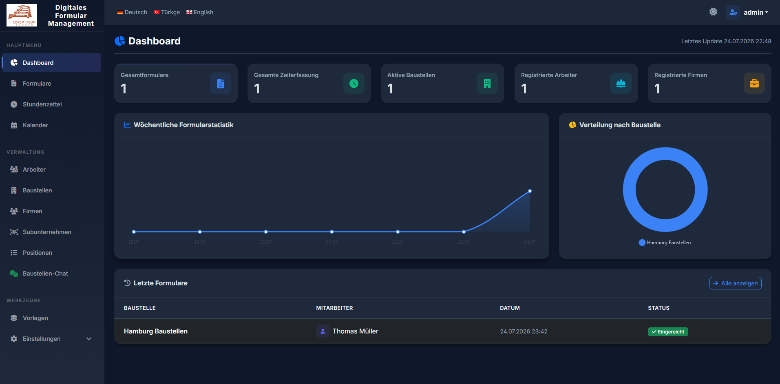
Task: Click the Dashboard pie chart title icon
Action: [120, 41]
